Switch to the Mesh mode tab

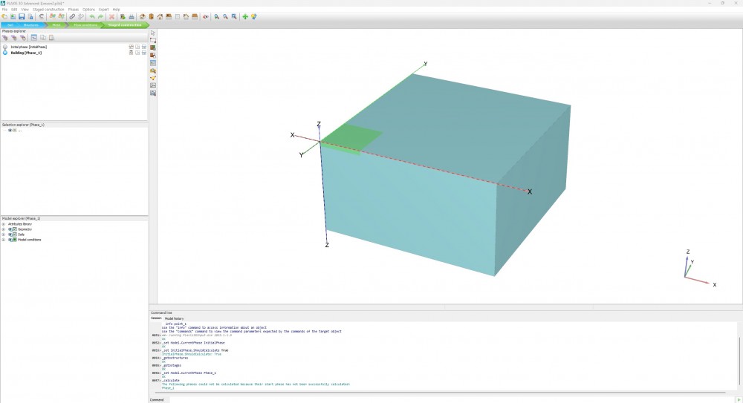click(x=56, y=24)
